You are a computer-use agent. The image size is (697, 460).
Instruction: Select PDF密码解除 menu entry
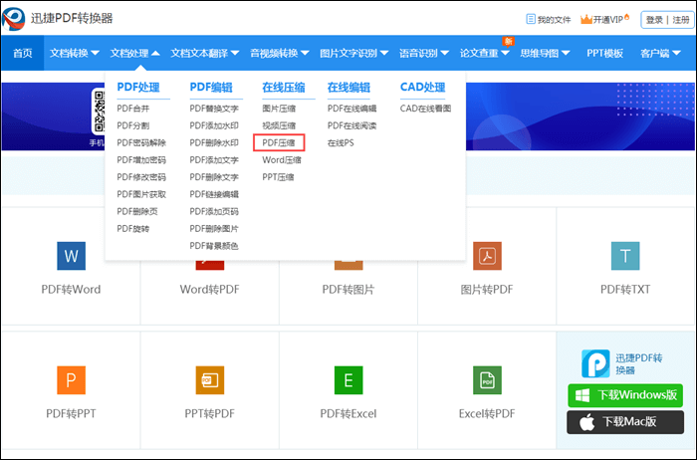coord(141,142)
